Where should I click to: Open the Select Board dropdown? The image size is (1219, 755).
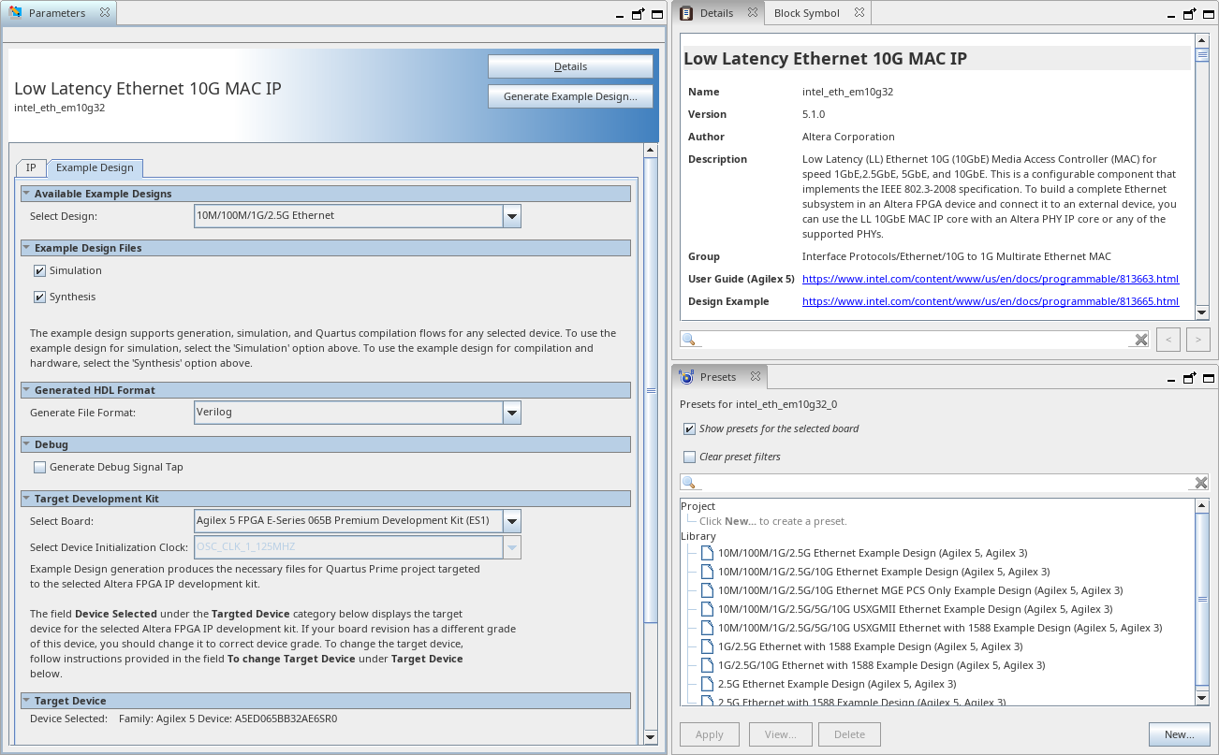(511, 521)
